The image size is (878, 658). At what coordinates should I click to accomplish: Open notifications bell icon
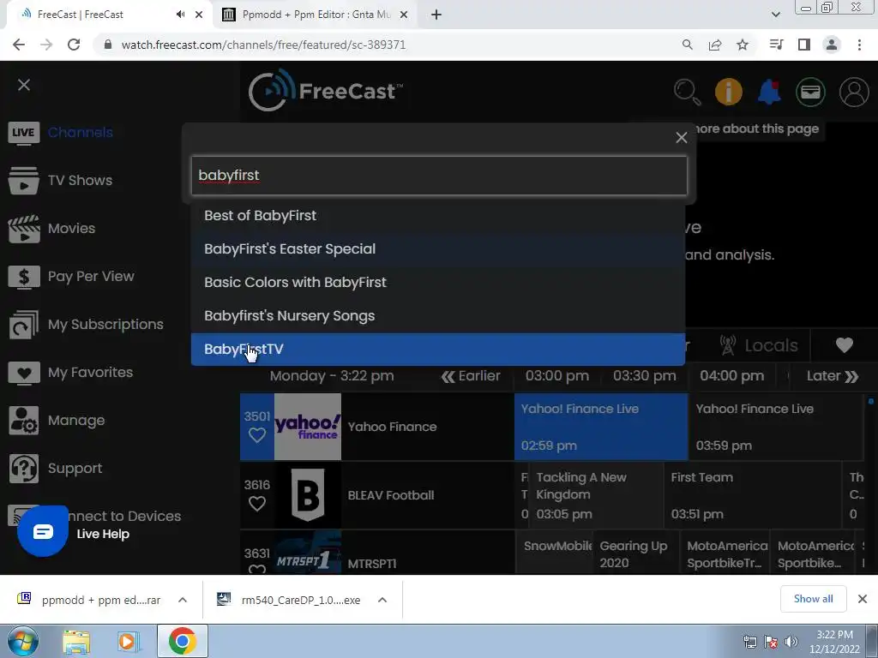pos(769,92)
